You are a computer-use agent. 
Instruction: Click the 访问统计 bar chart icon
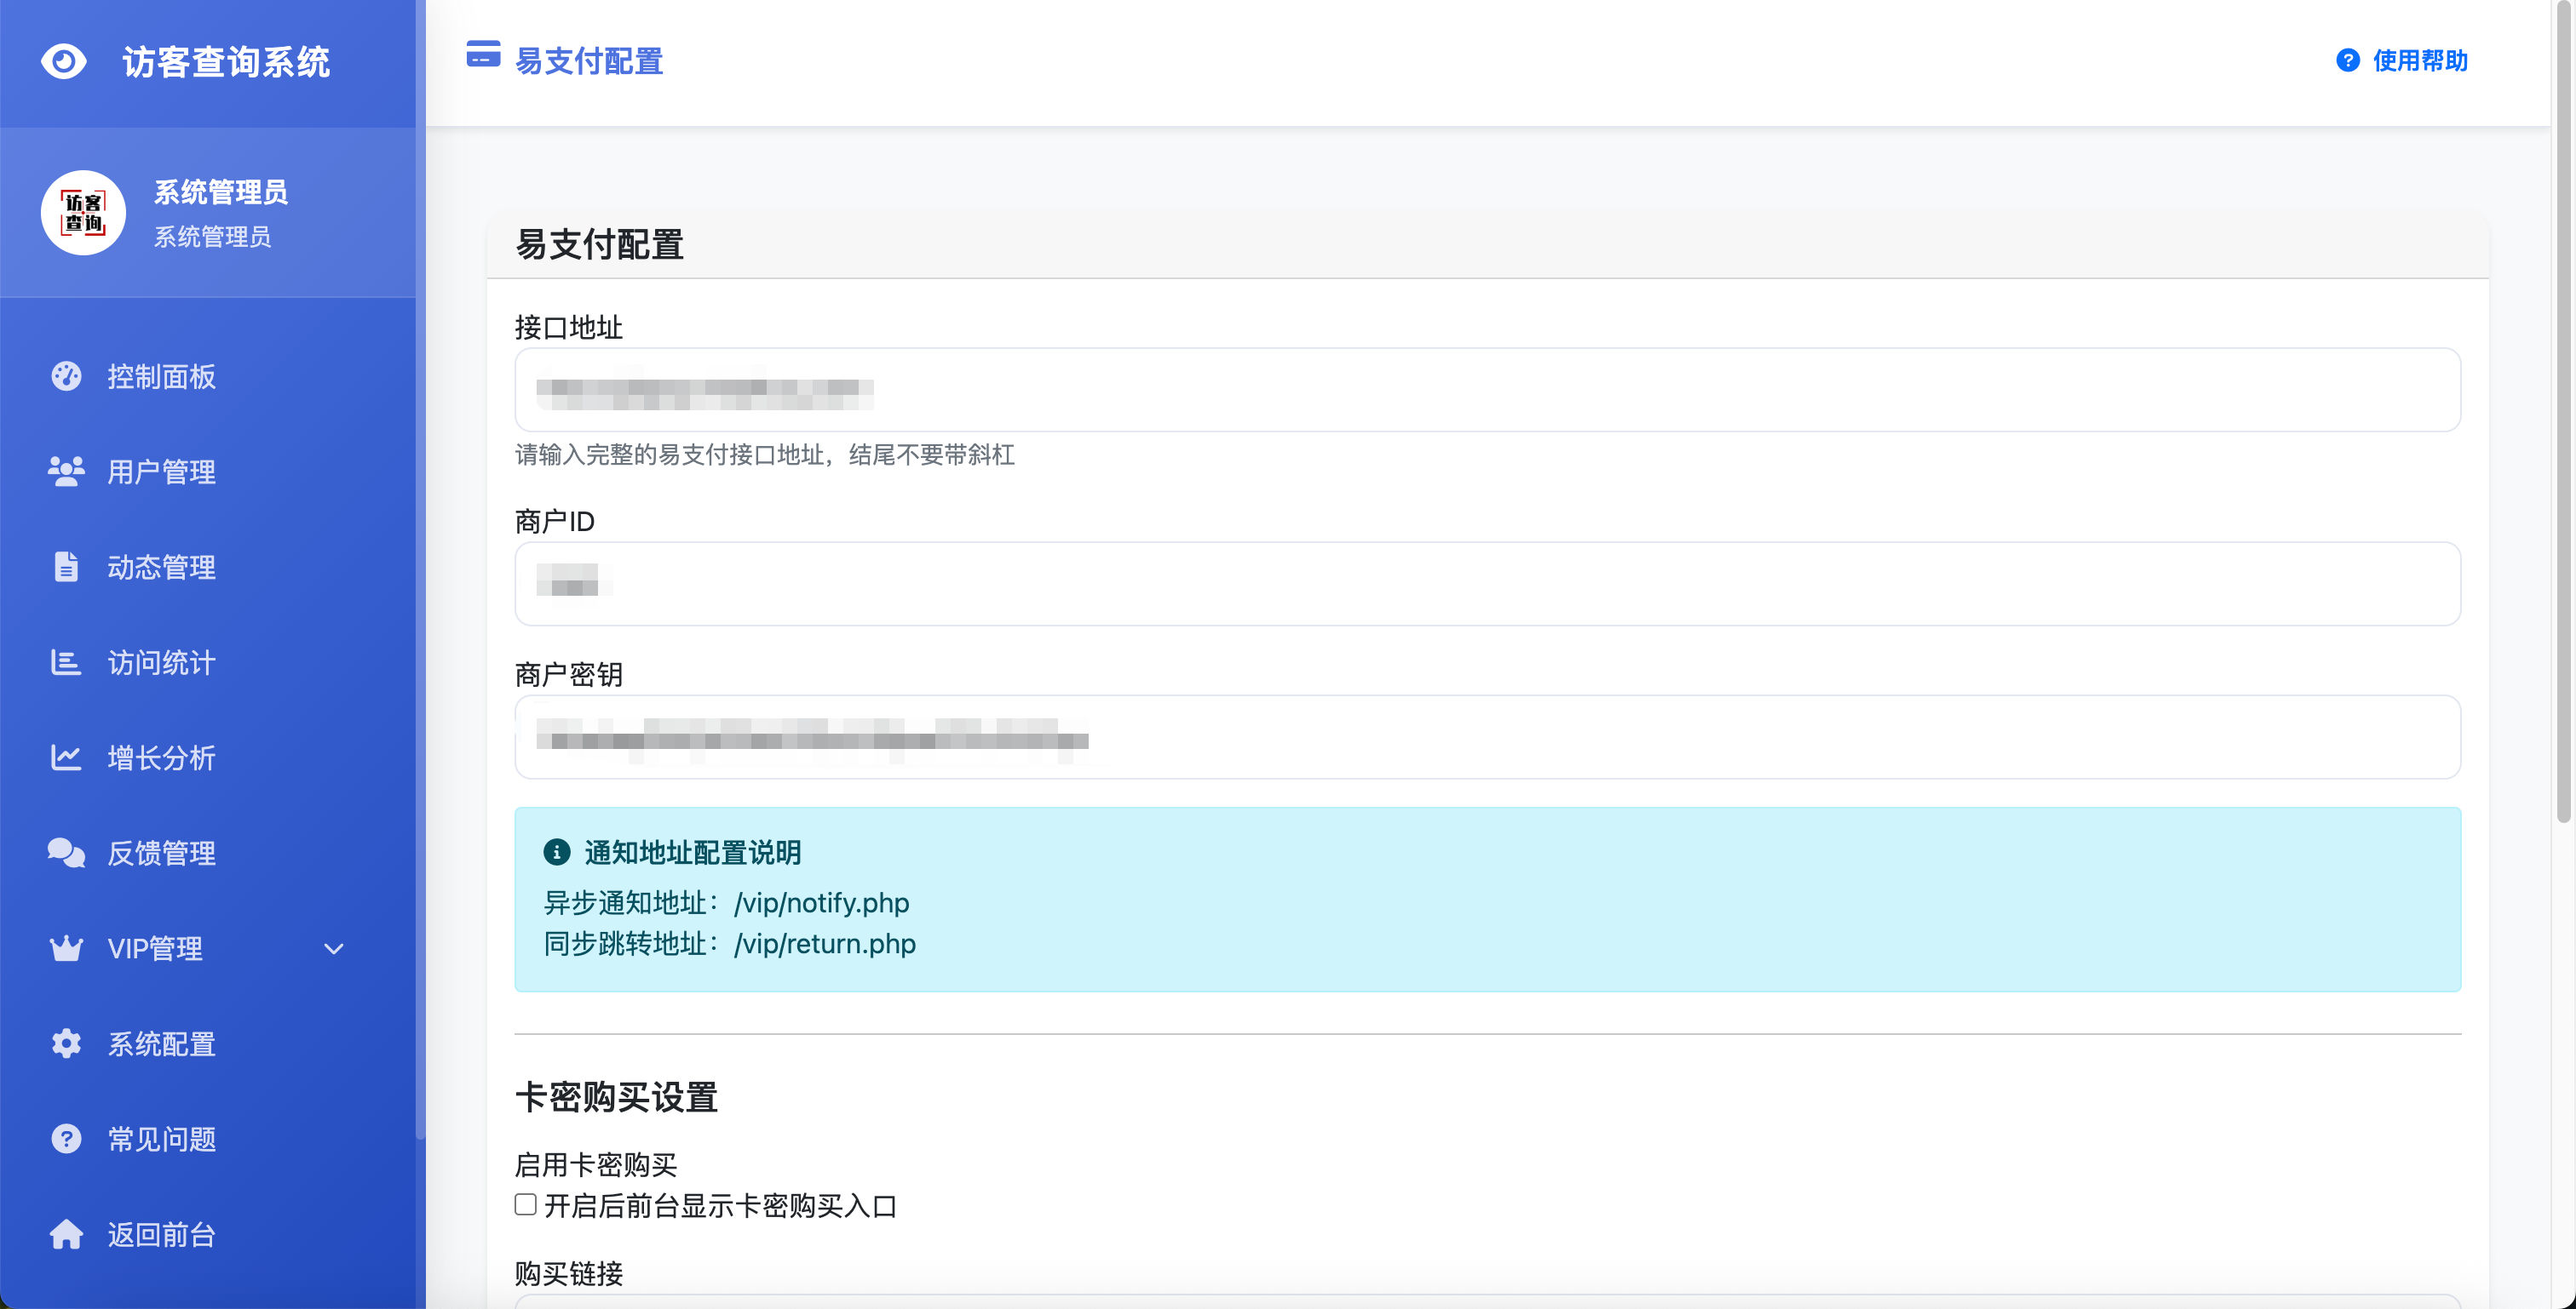pos(66,662)
